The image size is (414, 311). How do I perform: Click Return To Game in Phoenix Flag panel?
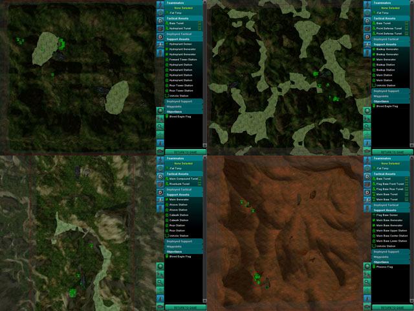point(393,308)
